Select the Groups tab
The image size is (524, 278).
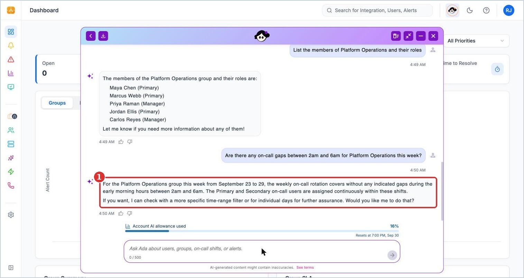click(x=57, y=103)
